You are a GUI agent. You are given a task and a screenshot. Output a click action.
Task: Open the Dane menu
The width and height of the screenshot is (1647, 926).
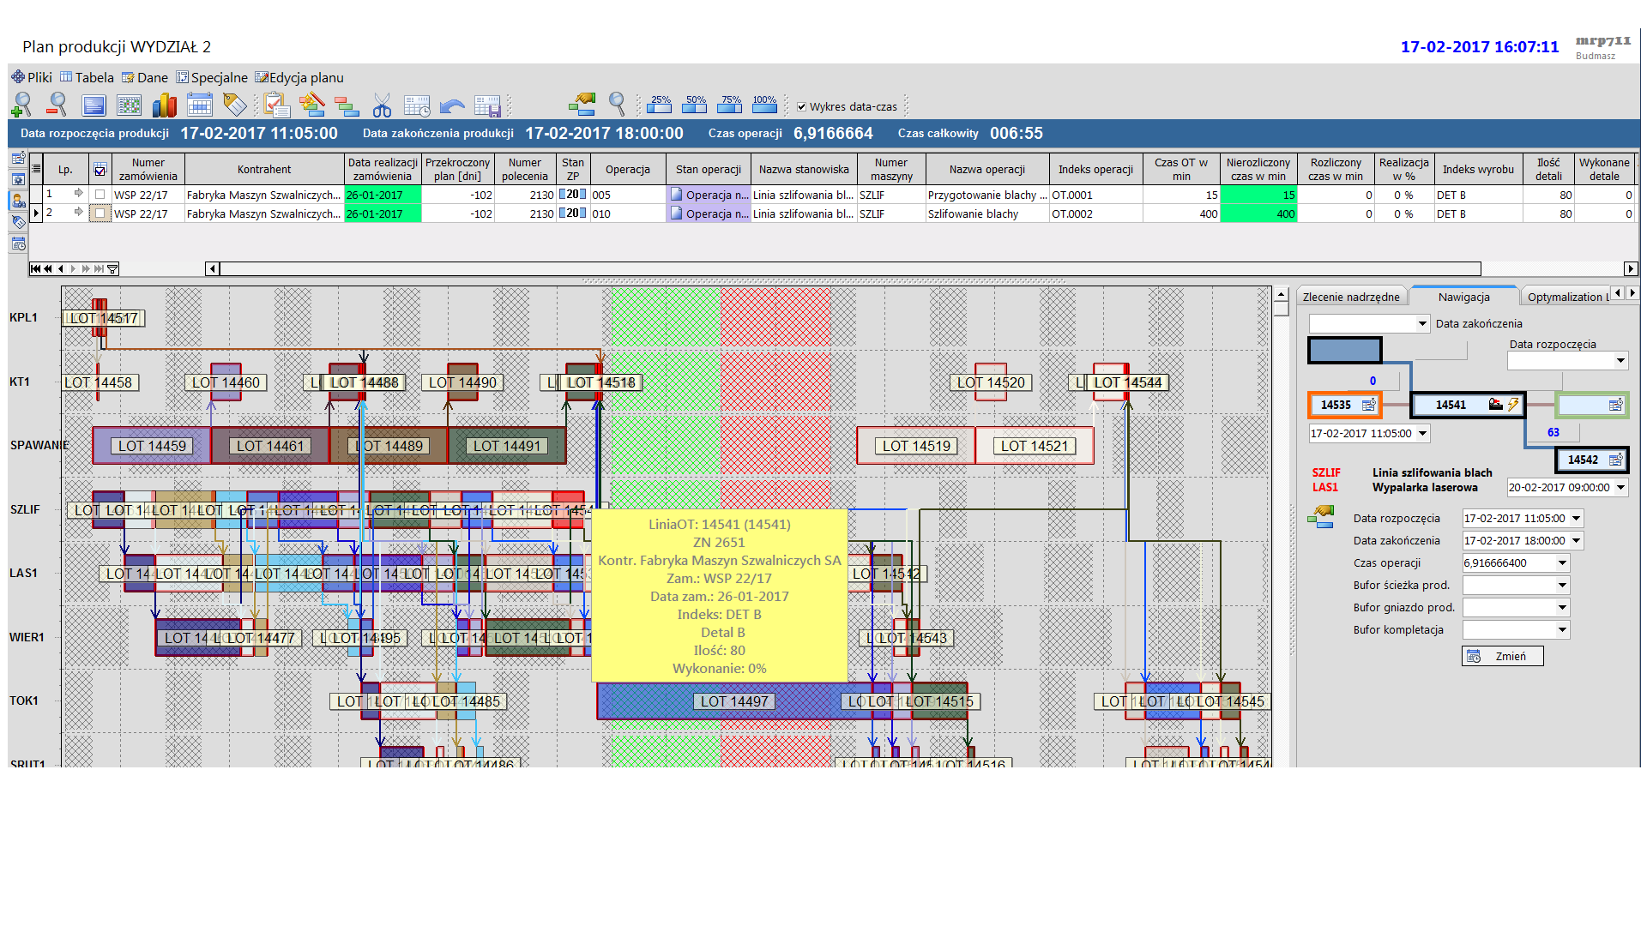(145, 77)
